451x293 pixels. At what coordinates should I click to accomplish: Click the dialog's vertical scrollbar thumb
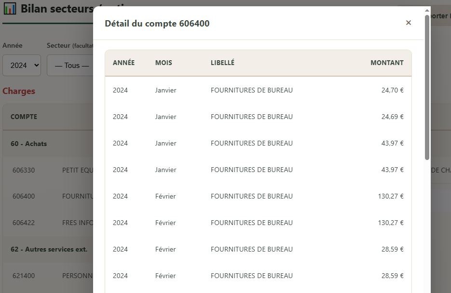[x=427, y=87]
